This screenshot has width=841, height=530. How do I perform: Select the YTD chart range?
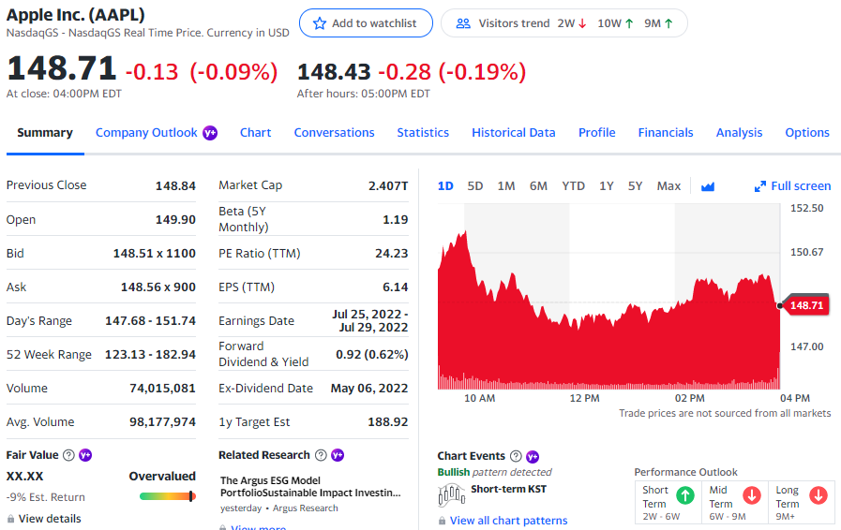click(x=574, y=186)
